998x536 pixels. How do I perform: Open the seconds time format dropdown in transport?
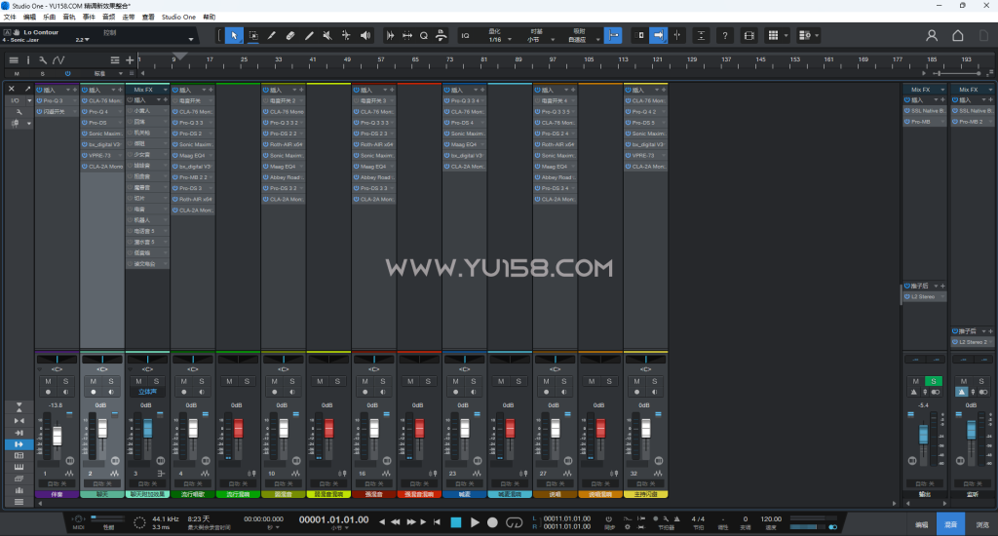pos(278,528)
